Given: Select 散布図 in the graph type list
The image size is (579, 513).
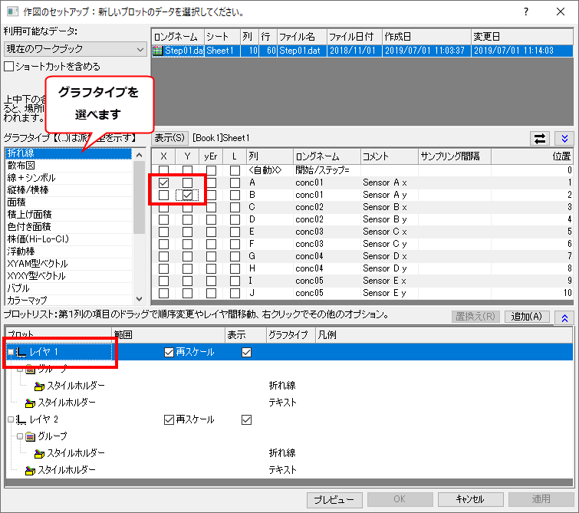Looking at the screenshot, I should (21, 166).
